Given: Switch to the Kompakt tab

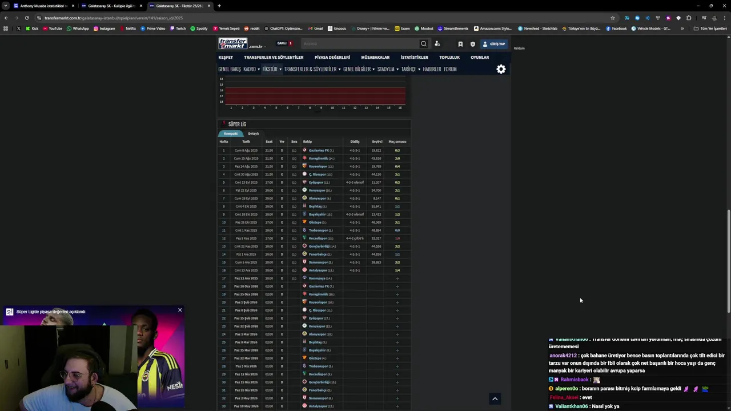Looking at the screenshot, I should (x=231, y=134).
